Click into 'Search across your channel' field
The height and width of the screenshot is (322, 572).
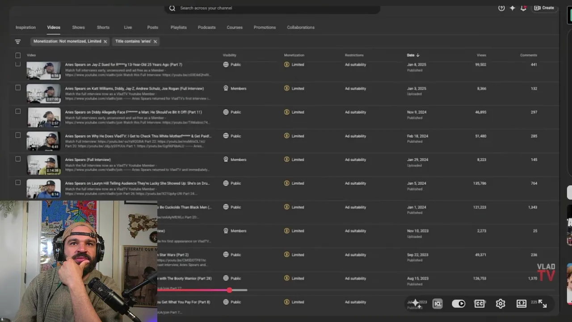point(273,8)
